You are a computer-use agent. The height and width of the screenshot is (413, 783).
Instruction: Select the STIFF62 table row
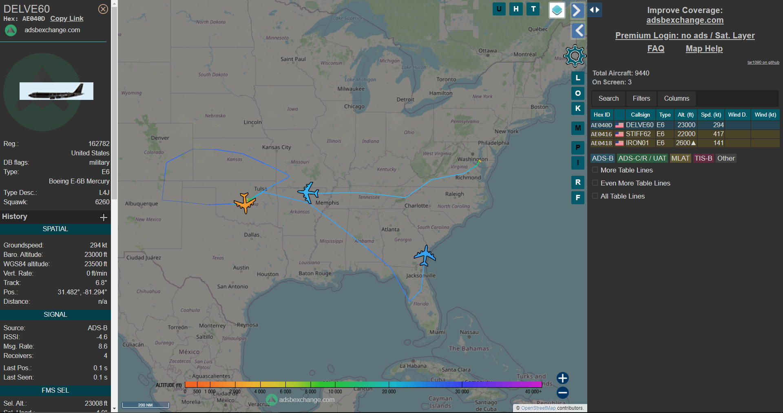[x=685, y=134]
